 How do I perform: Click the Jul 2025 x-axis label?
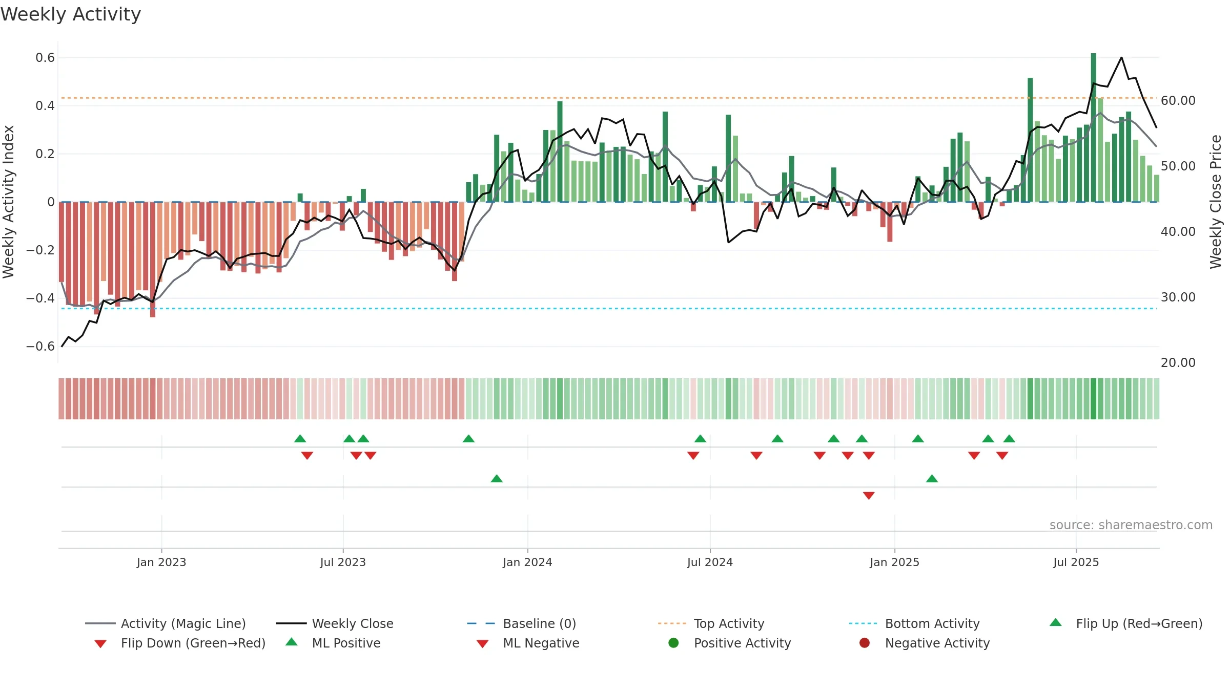click(x=1076, y=562)
